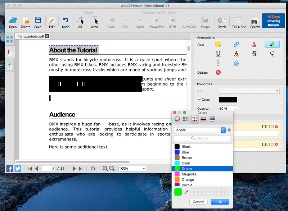Delete annotation with red icon
Image resolution: width=288 pixels, height=211 pixels.
(218, 72)
